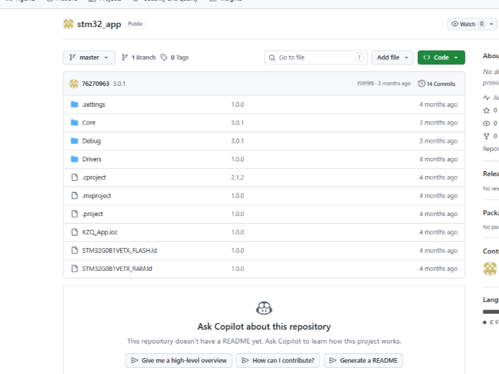This screenshot has height=374, width=499.
Task: Open STM32G0B1VETX_RAM.ld file
Action: click(117, 269)
